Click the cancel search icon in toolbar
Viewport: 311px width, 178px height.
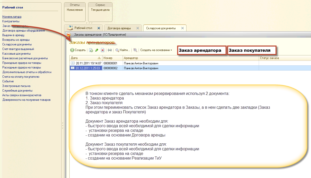135,50
